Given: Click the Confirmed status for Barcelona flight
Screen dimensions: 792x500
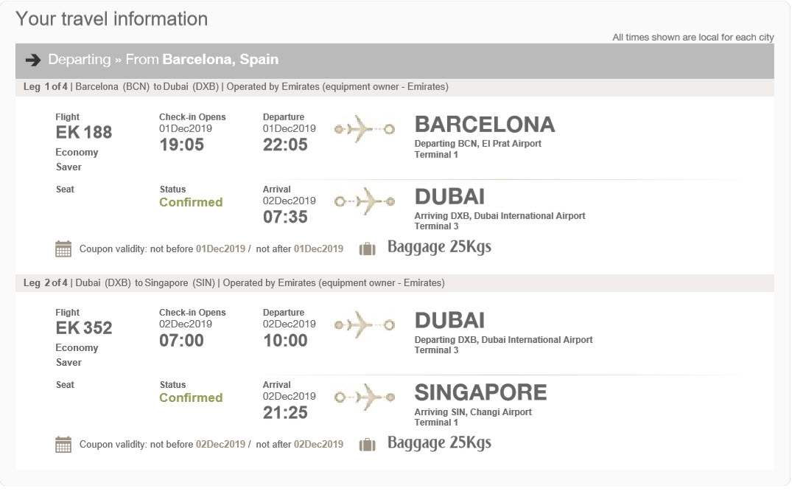Looking at the screenshot, I should click(191, 202).
